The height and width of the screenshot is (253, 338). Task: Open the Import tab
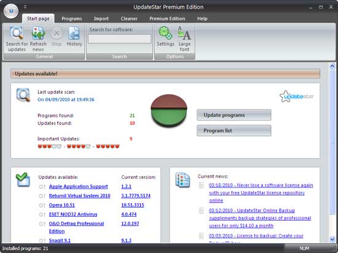tap(101, 19)
